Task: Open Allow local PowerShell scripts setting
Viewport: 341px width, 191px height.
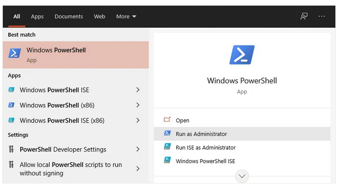Action: (x=70, y=169)
